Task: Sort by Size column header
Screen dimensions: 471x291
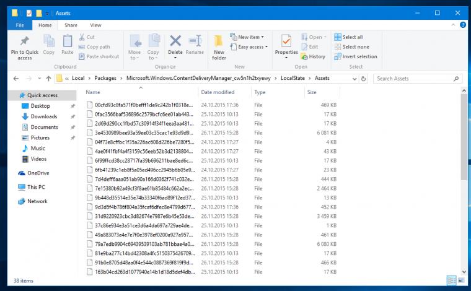Action: click(x=322, y=92)
